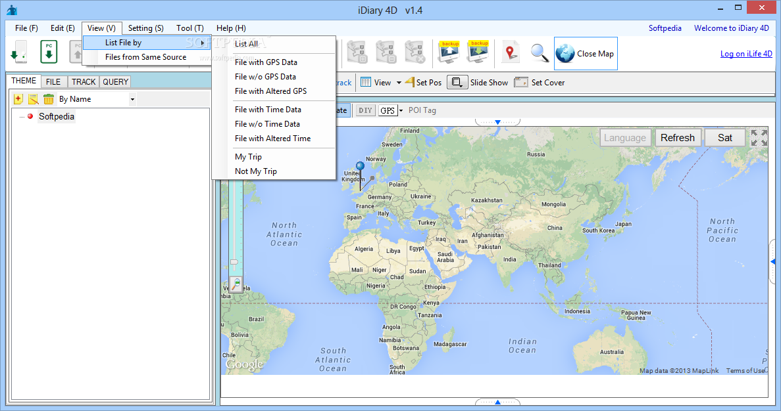The width and height of the screenshot is (781, 411).
Task: Choose File with Altered Time
Action: [274, 138]
